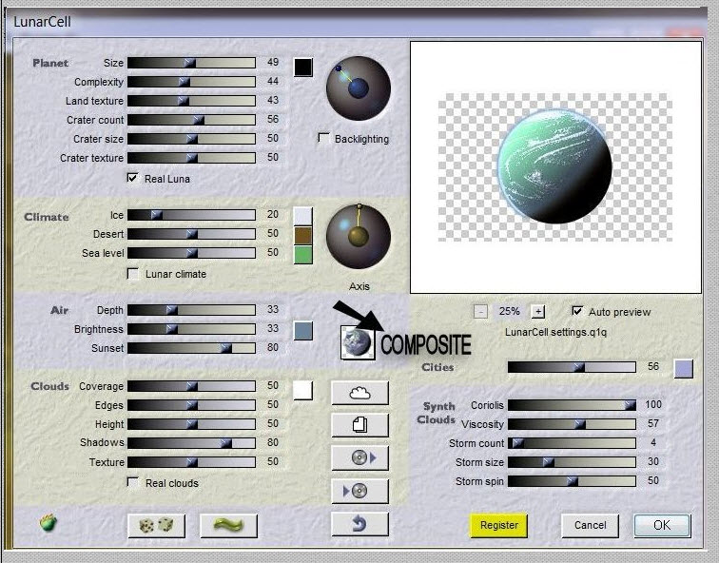Click the copy pages icon button

point(359,424)
